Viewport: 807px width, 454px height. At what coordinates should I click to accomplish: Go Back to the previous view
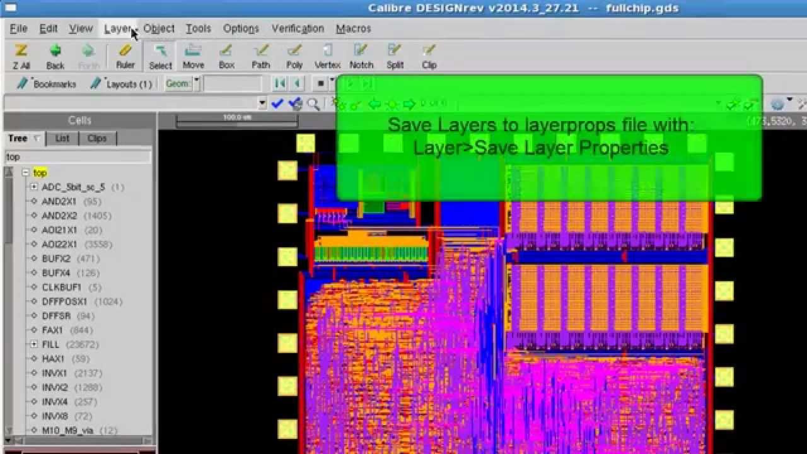pyautogui.click(x=55, y=56)
